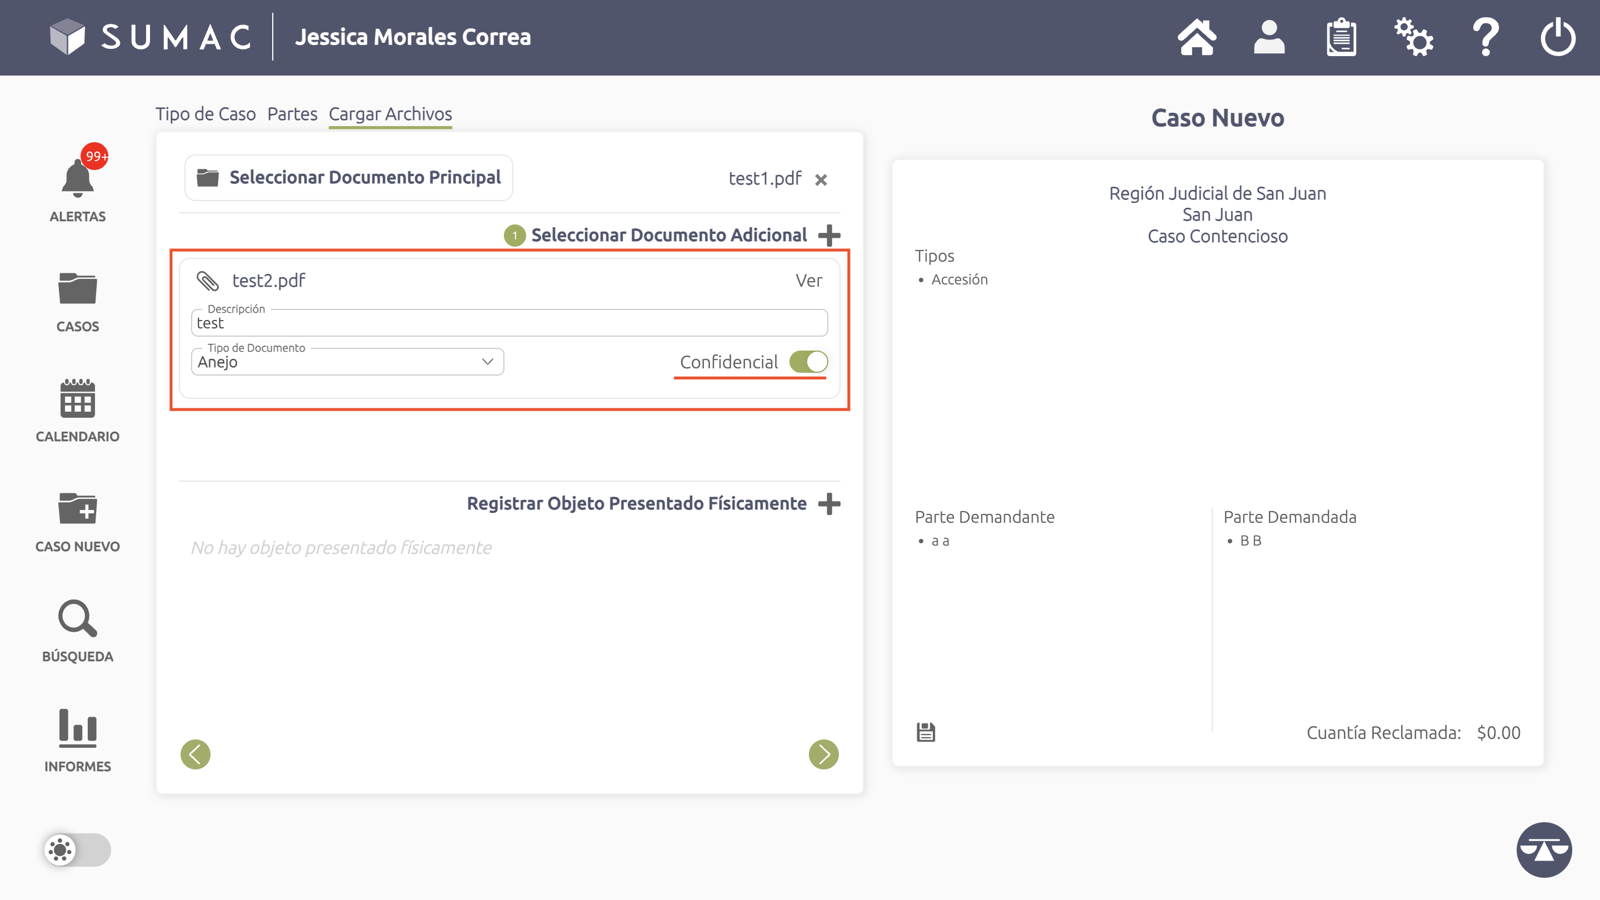
Task: Click the Descripción text field
Action: click(509, 323)
